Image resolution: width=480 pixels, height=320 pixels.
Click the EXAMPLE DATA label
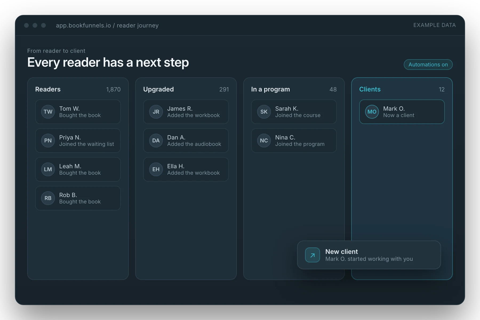point(434,25)
